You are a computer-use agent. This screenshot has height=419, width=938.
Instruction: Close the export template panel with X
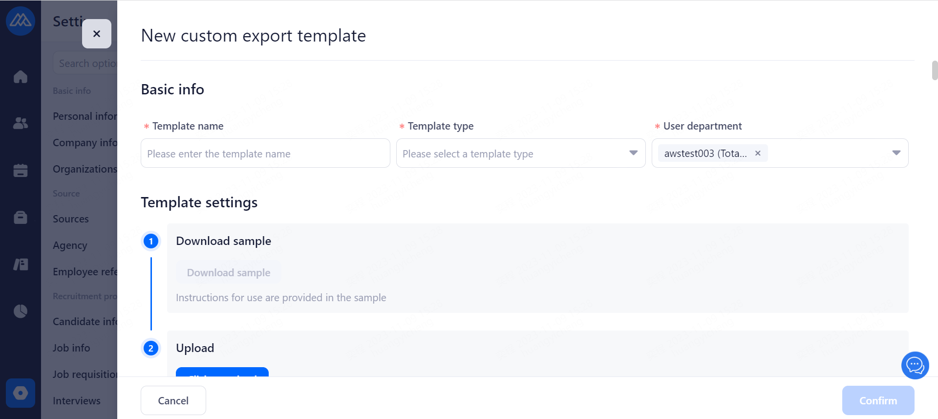pos(97,34)
